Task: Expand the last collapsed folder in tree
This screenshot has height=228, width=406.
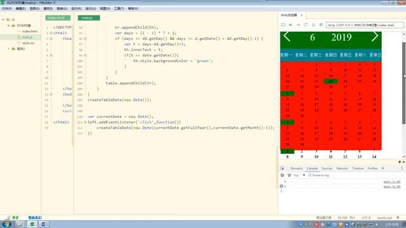Action: click(8, 49)
